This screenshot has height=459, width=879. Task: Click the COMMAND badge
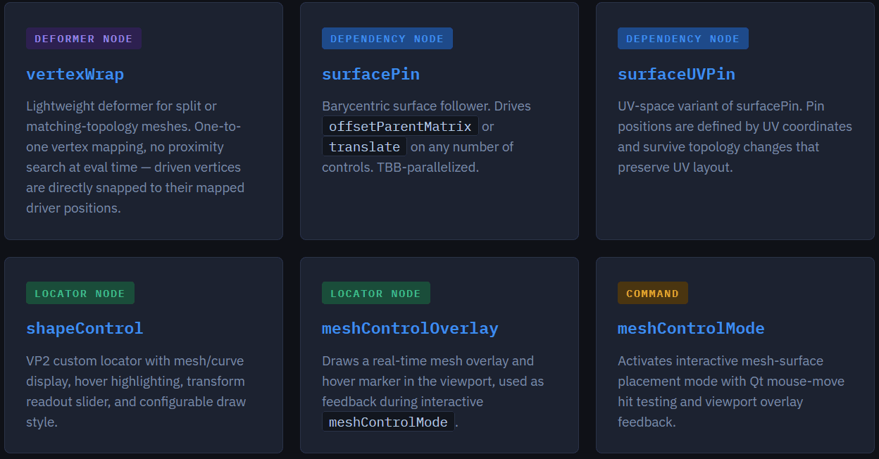[x=653, y=294]
